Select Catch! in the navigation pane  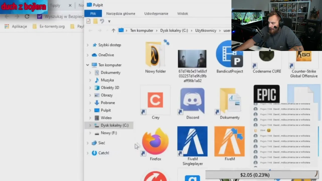click(x=103, y=153)
